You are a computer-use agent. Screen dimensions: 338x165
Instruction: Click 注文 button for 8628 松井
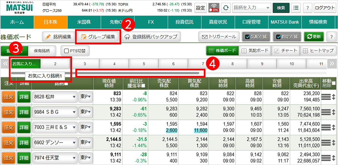click(9, 97)
